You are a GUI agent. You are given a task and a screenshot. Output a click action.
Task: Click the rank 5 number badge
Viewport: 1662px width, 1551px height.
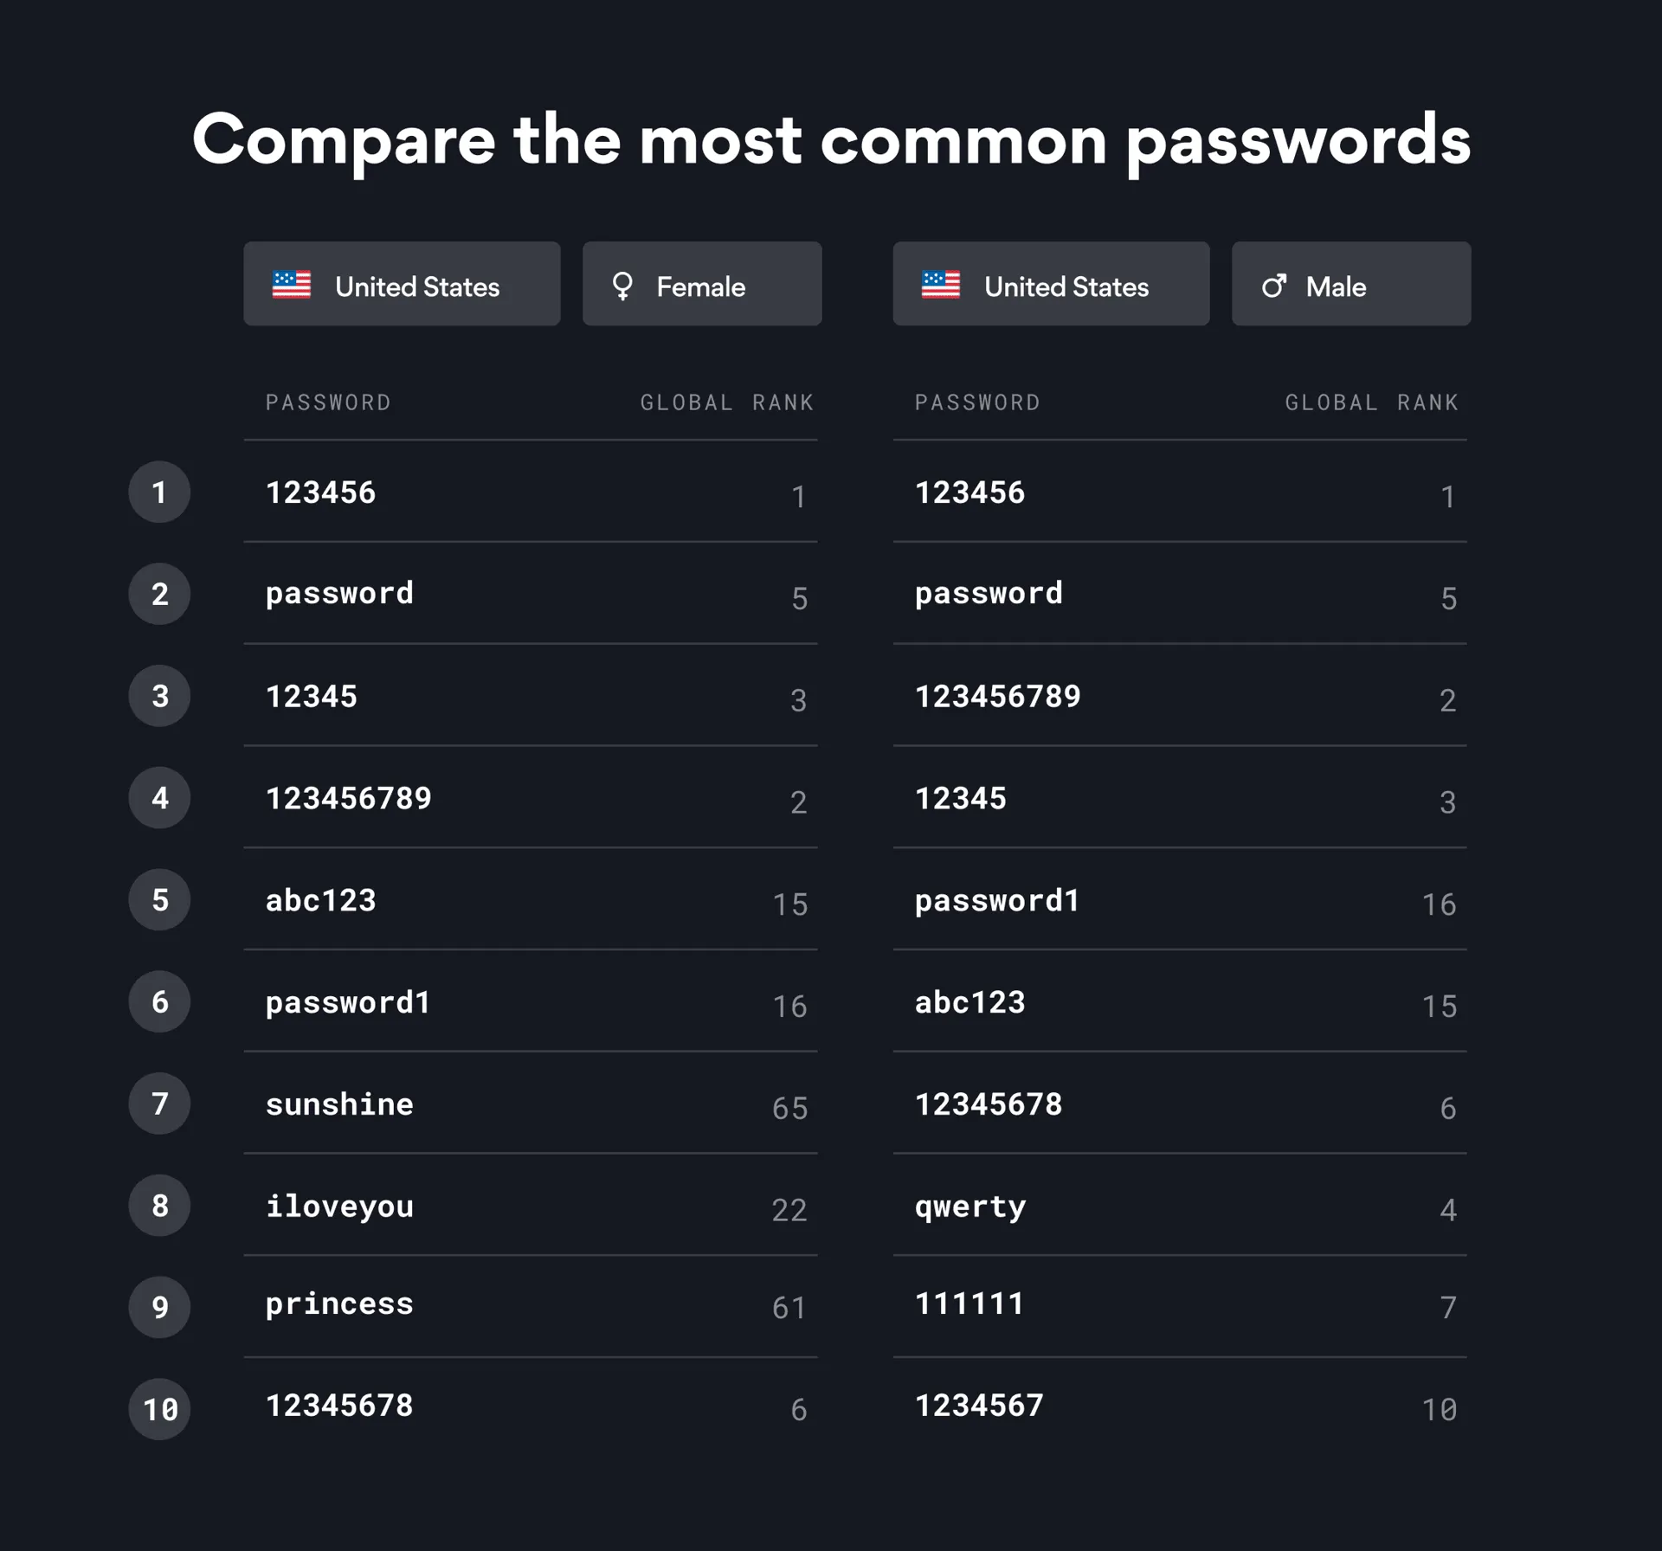click(159, 899)
